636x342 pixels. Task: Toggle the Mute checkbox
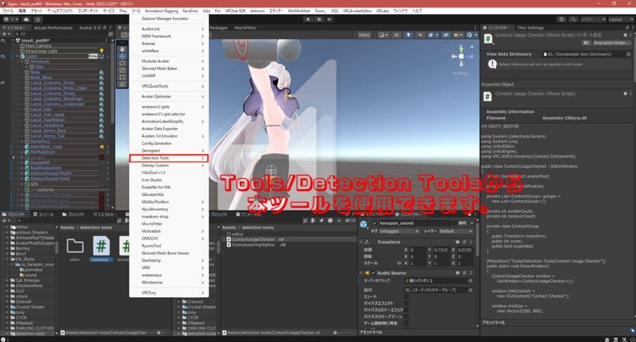[x=406, y=297]
